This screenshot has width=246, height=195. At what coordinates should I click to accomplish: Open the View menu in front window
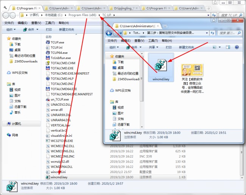[x=139, y=41]
